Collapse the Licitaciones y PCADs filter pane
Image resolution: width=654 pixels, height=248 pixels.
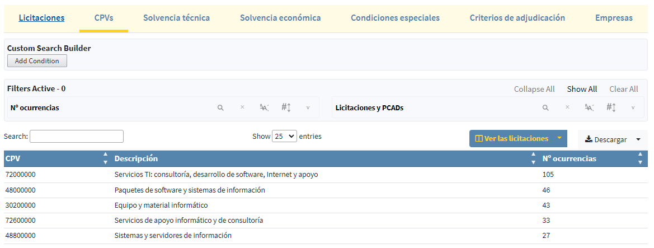point(633,107)
